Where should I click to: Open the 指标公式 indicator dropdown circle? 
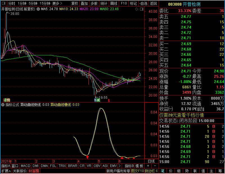click(x=3, y=105)
